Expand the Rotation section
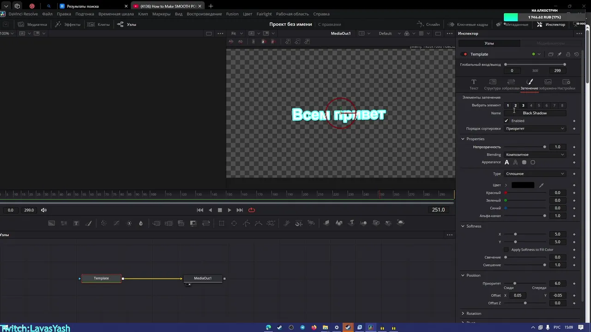The width and height of the screenshot is (591, 332). [x=463, y=314]
